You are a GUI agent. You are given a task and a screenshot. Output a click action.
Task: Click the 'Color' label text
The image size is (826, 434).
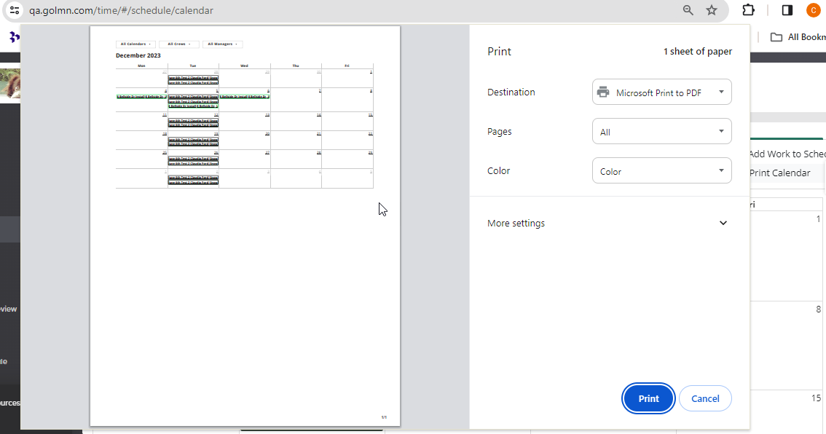point(498,170)
